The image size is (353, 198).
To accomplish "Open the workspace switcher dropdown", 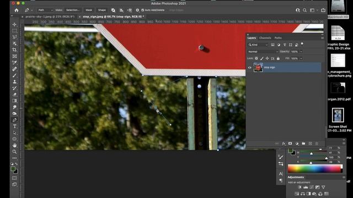I will pyautogui.click(x=314, y=10).
